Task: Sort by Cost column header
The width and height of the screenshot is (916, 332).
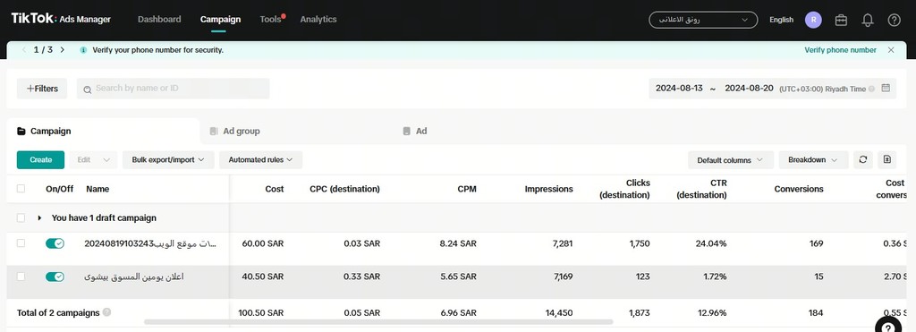Action: pyautogui.click(x=274, y=189)
